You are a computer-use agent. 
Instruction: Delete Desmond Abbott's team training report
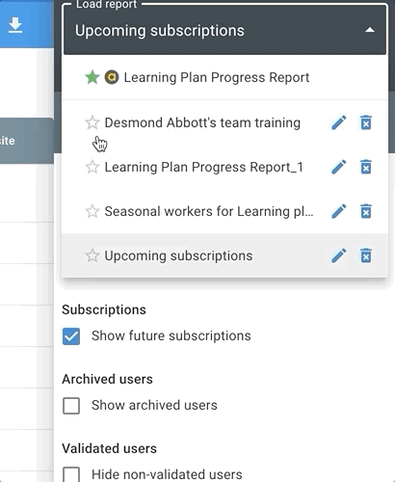(366, 122)
